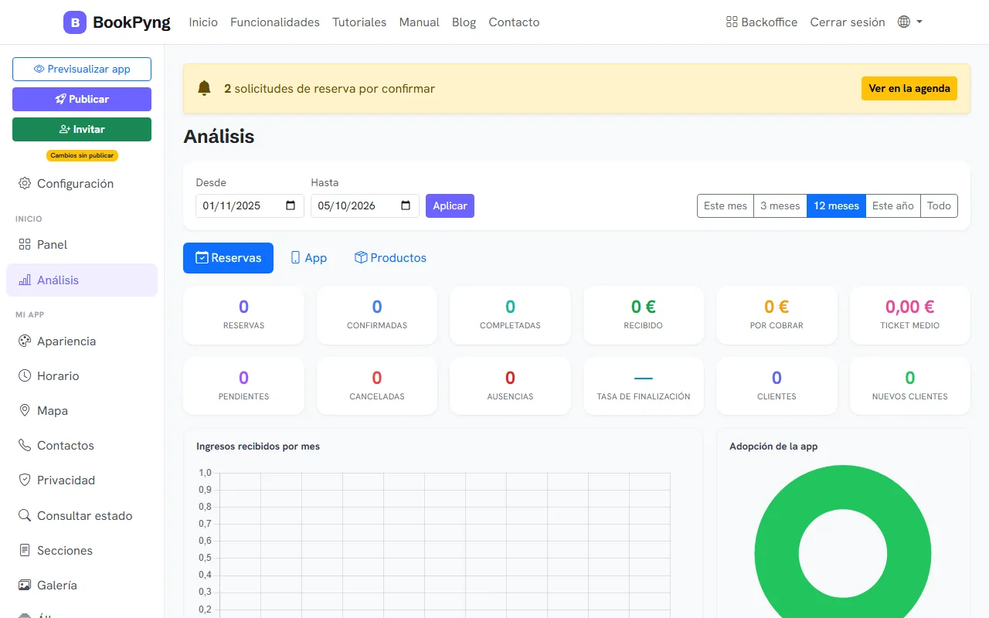This screenshot has width=989, height=618.
Task: Open the Desde date calendar picker
Action: pyautogui.click(x=291, y=205)
